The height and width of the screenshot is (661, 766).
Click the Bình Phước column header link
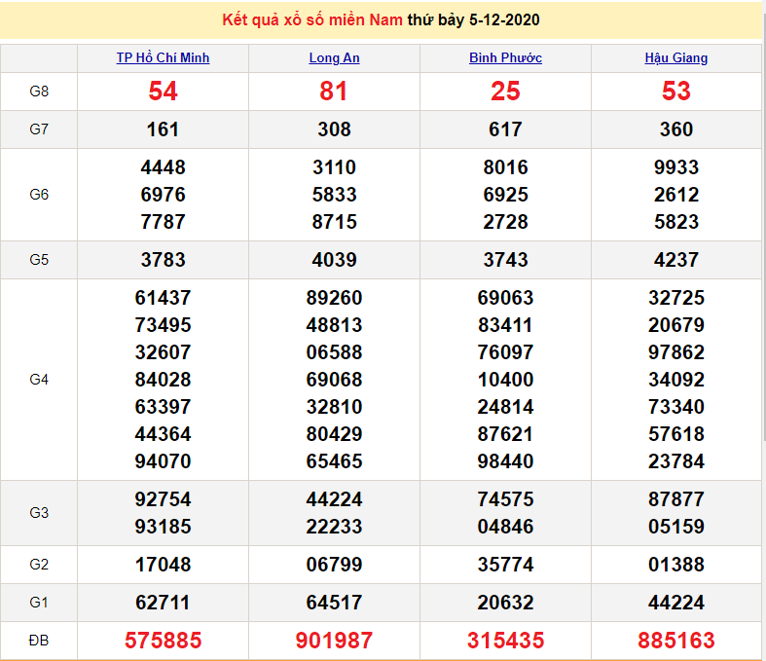pos(505,57)
